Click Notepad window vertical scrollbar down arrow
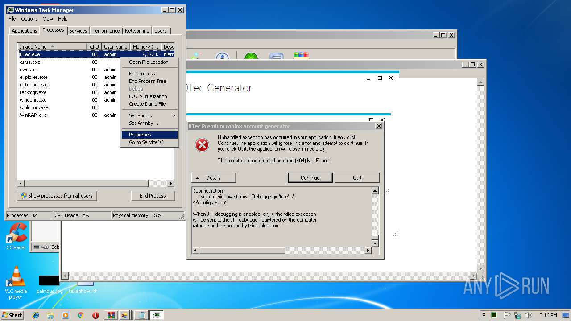 480,268
